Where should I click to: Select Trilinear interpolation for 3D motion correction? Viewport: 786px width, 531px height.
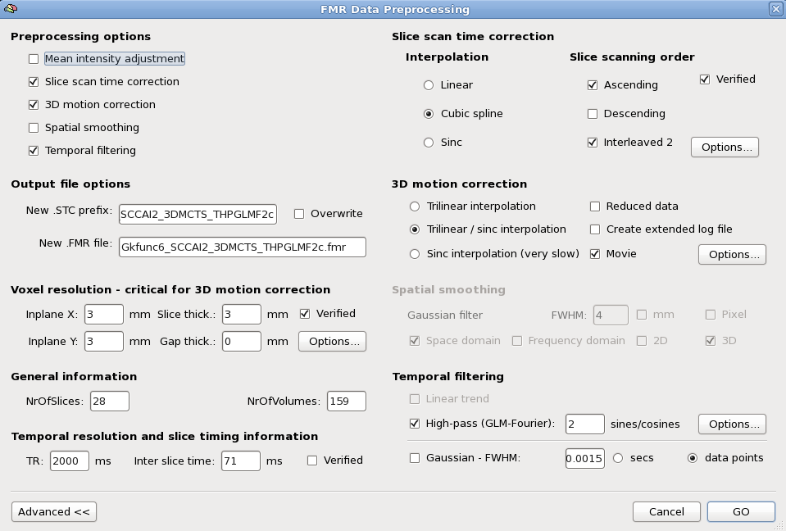414,206
